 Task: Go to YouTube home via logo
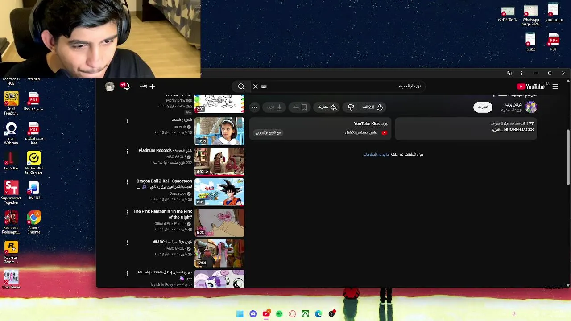(531, 86)
